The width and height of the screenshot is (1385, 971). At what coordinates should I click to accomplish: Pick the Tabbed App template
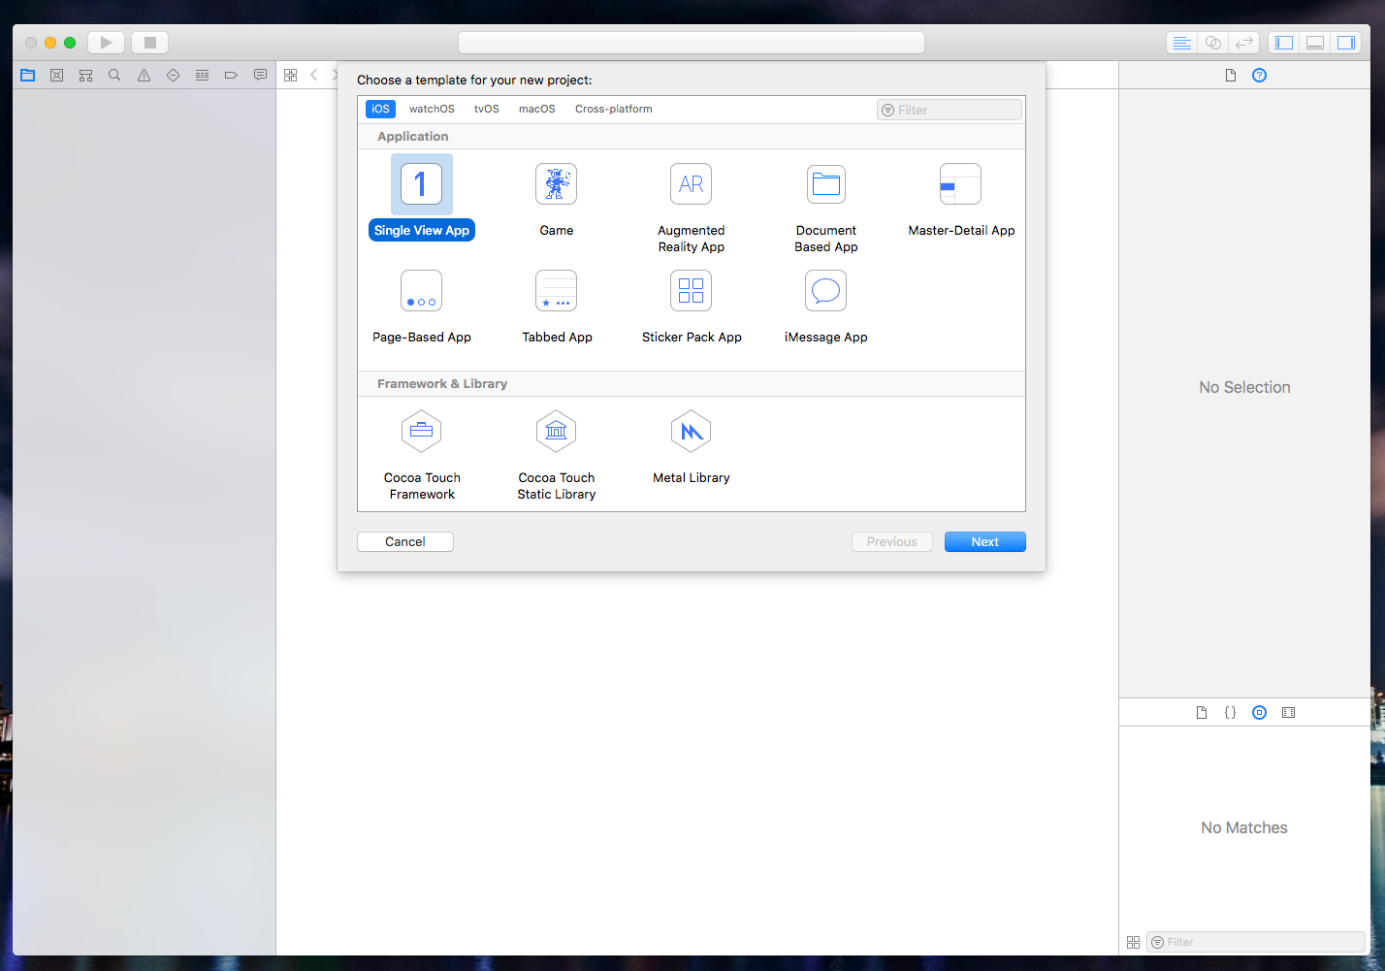coord(556,307)
